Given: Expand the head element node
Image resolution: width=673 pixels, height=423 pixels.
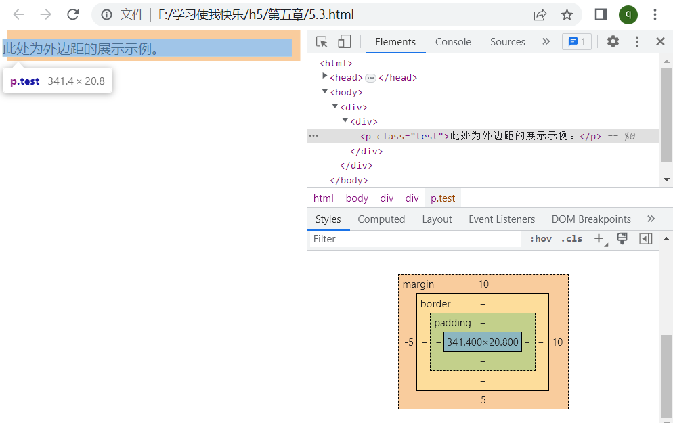Looking at the screenshot, I should tap(325, 77).
